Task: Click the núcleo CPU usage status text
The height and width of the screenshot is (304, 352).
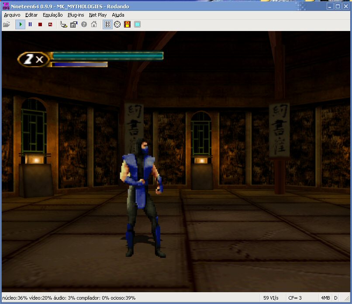Action: (x=69, y=298)
